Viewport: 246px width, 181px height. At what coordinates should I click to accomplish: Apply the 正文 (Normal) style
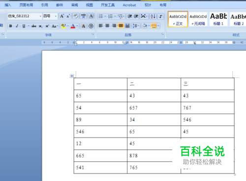(x=178, y=19)
